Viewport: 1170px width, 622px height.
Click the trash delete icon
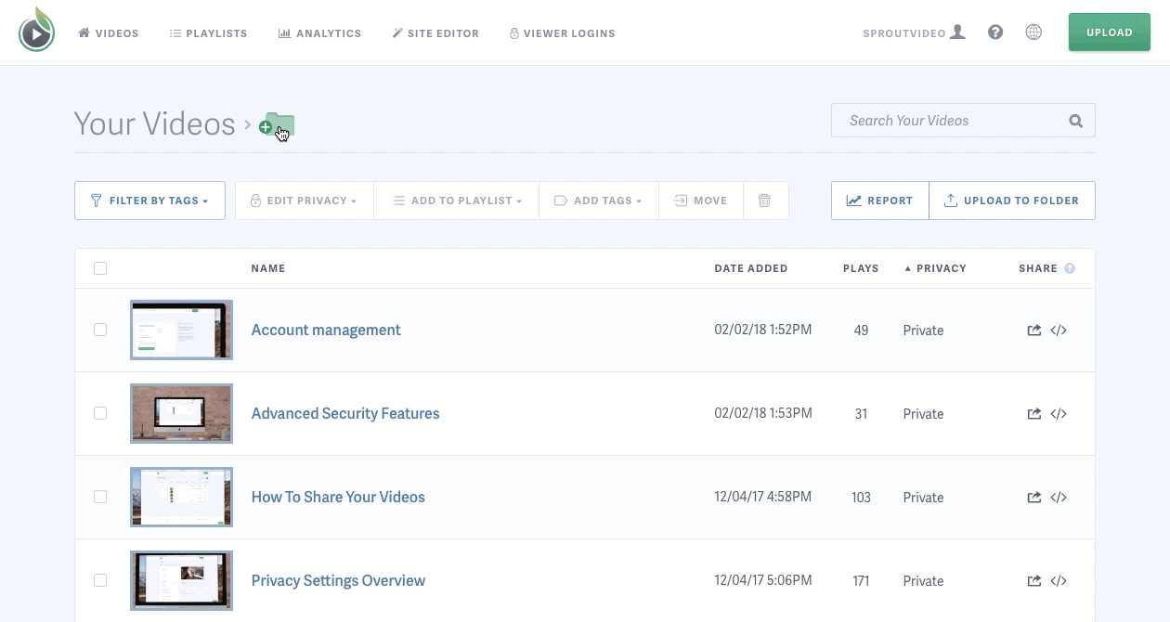765,201
